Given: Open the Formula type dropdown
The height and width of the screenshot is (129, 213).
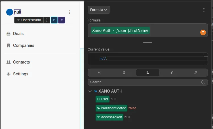Looking at the screenshot, I should click(x=99, y=10).
